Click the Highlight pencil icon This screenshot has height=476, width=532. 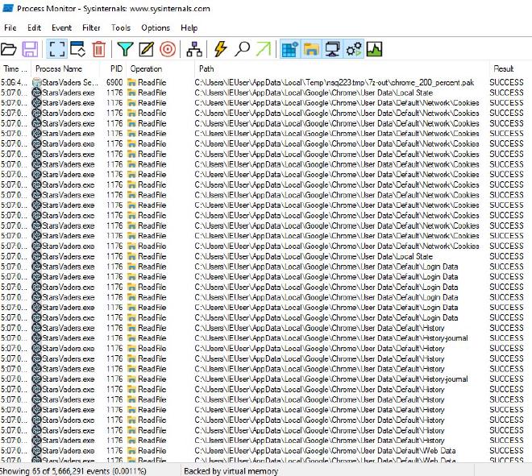[146, 50]
